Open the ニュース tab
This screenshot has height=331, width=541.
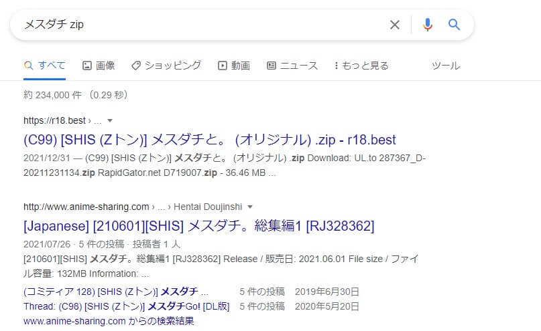click(x=292, y=66)
